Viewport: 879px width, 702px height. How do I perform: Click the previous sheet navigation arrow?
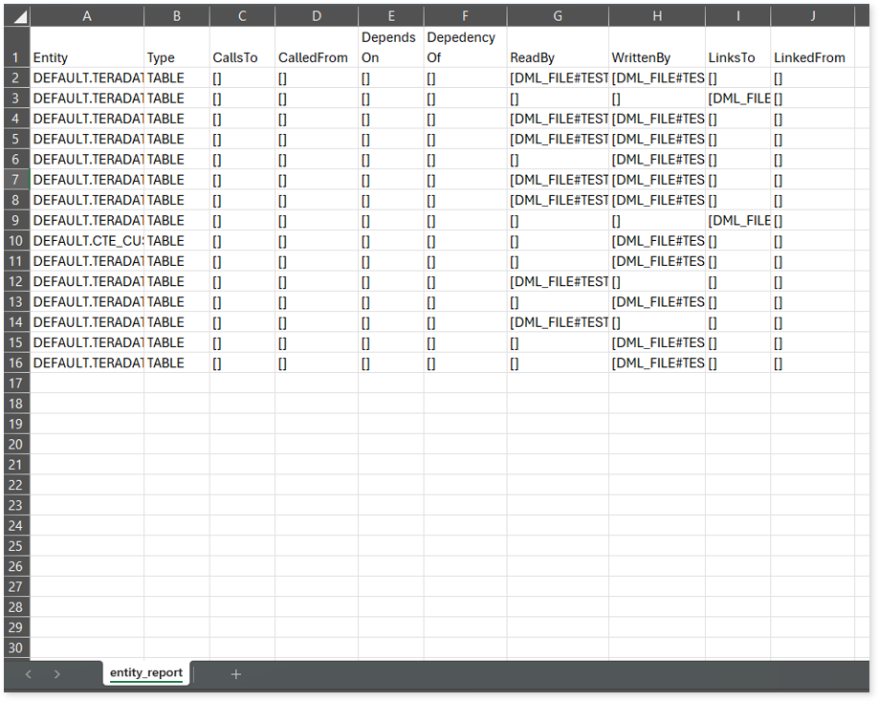(29, 674)
